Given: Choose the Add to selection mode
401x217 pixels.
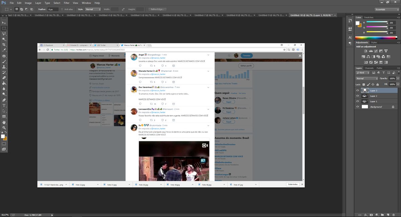Looking at the screenshot, I should [22, 9].
